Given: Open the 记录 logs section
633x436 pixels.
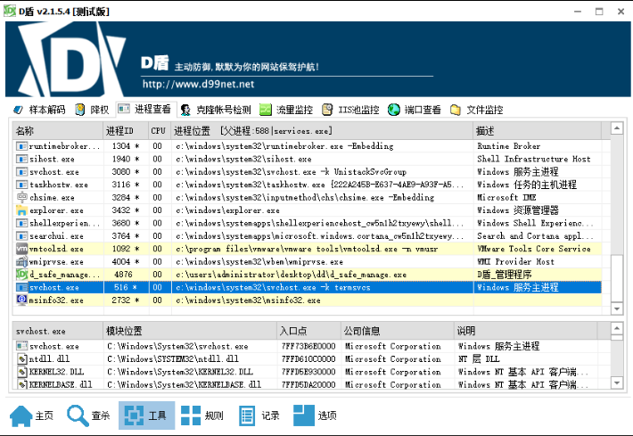Looking at the screenshot, I should 259,415.
